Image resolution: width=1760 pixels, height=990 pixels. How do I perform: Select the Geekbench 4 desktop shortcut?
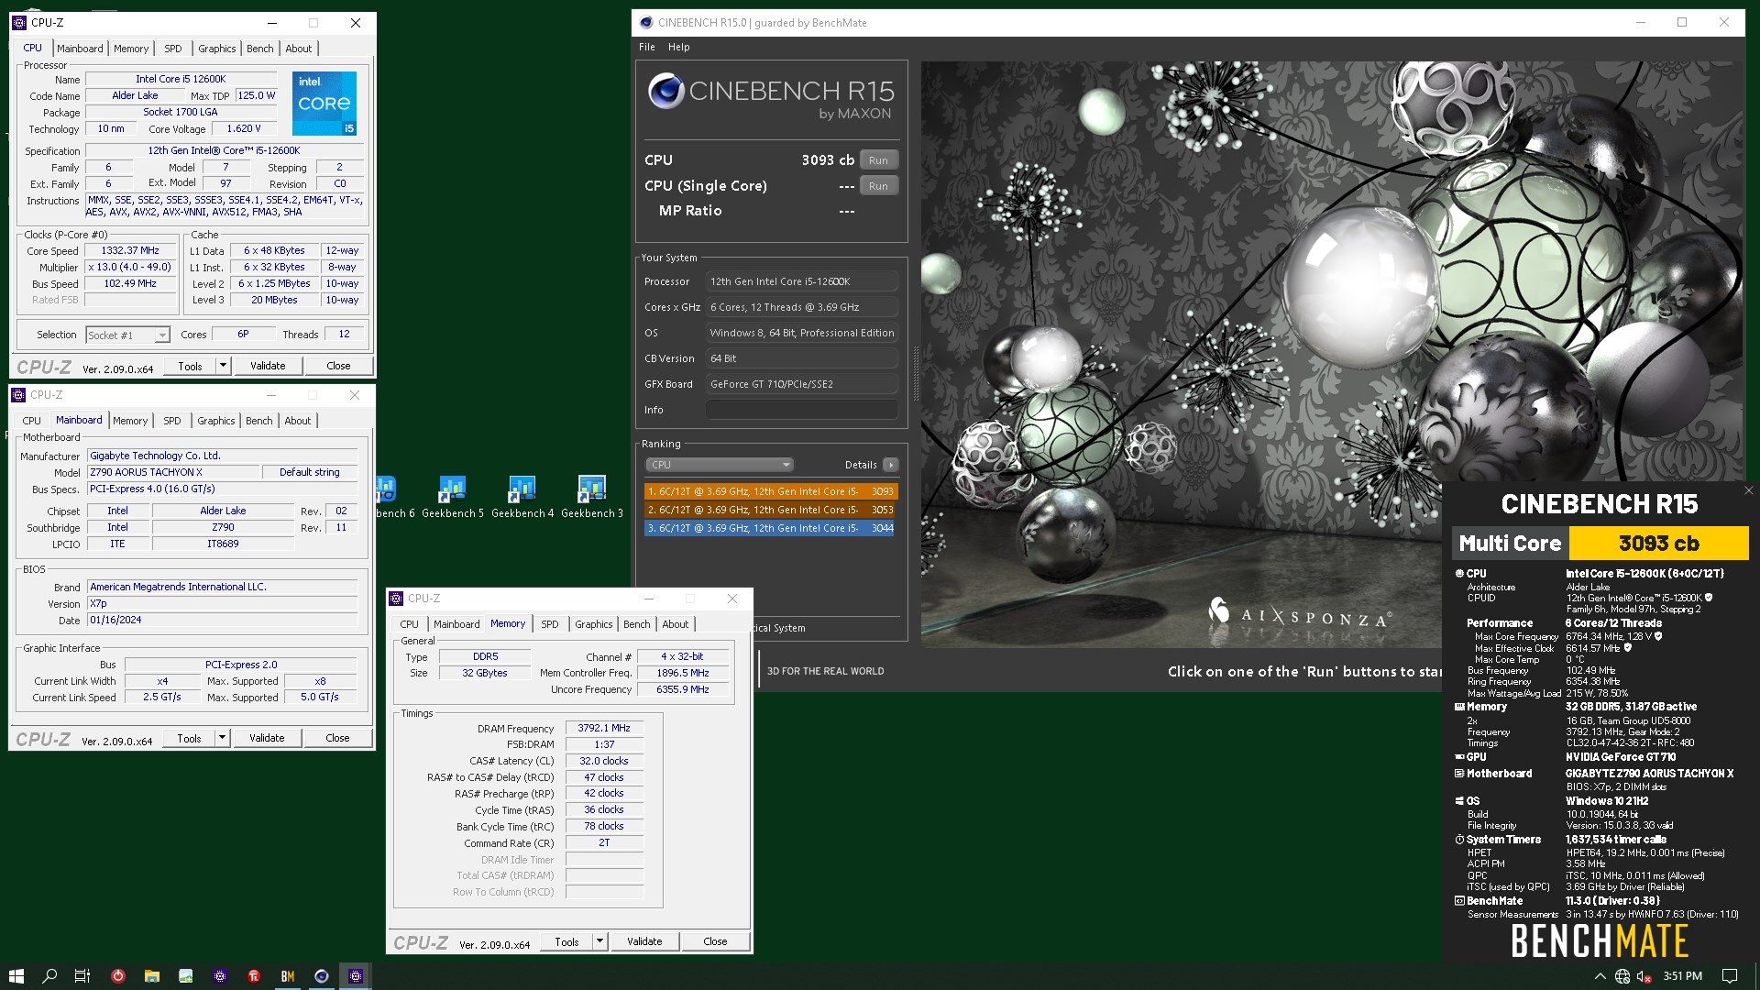pyautogui.click(x=522, y=497)
